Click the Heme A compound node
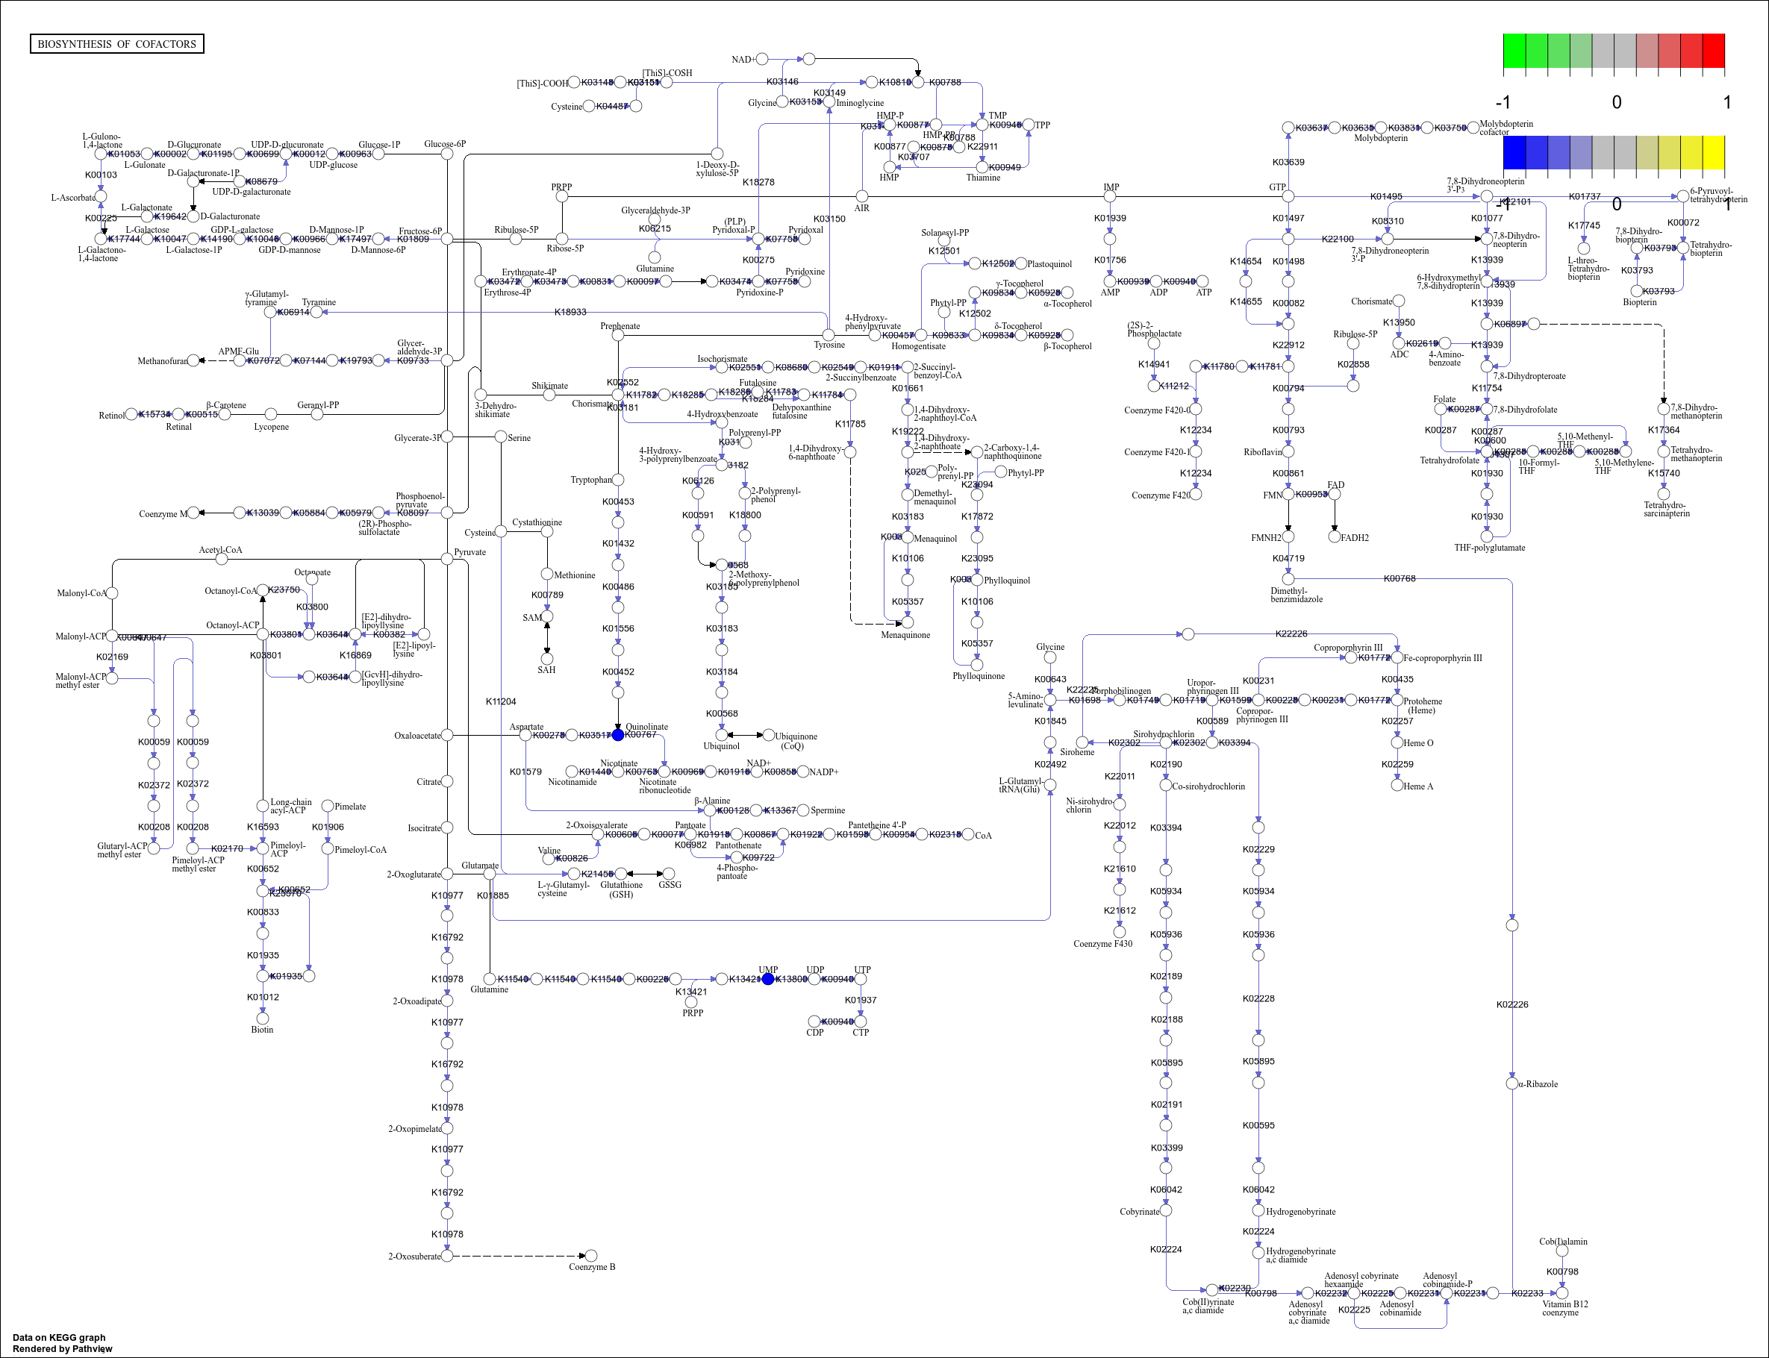Viewport: 1769px width, 1358px height. pyautogui.click(x=1398, y=785)
